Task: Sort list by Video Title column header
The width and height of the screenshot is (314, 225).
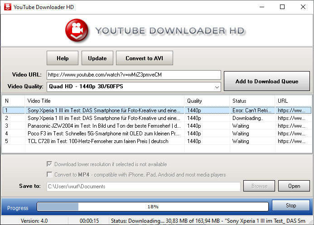Action: (x=104, y=101)
